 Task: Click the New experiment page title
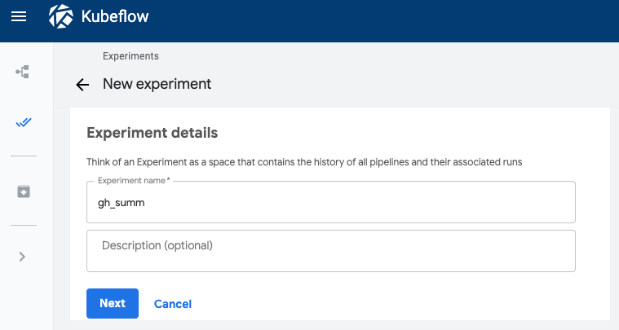coord(157,84)
